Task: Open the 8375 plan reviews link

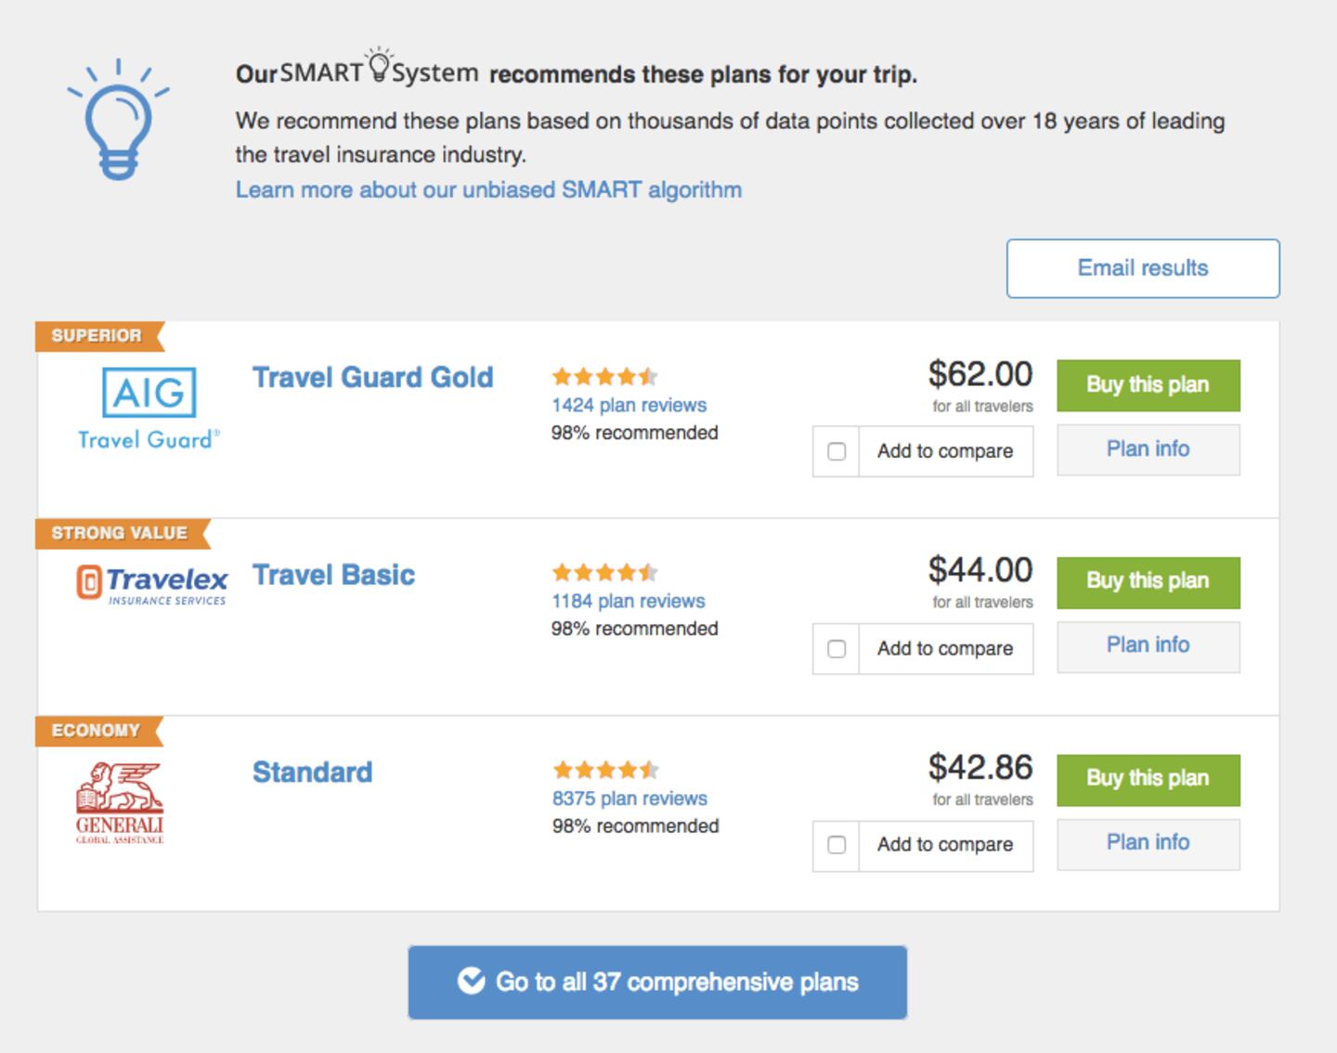Action: [x=630, y=799]
